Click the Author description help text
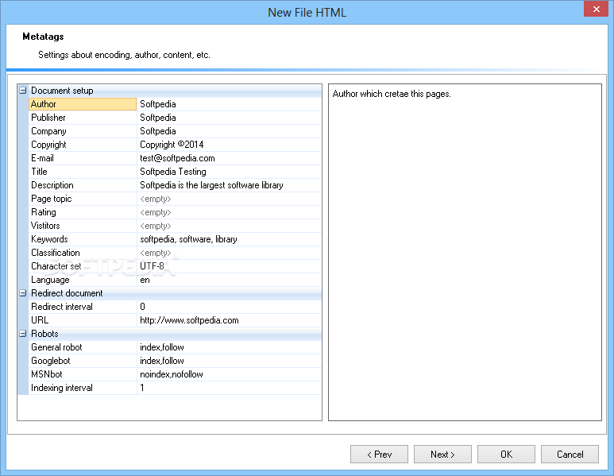This screenshot has height=476, width=614. (392, 94)
